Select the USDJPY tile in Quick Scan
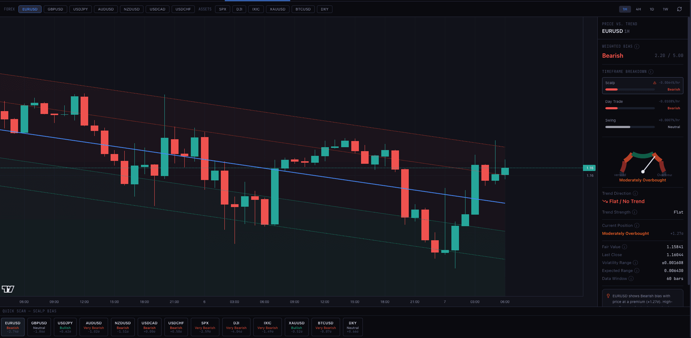This screenshot has width=691, height=338. pos(65,327)
